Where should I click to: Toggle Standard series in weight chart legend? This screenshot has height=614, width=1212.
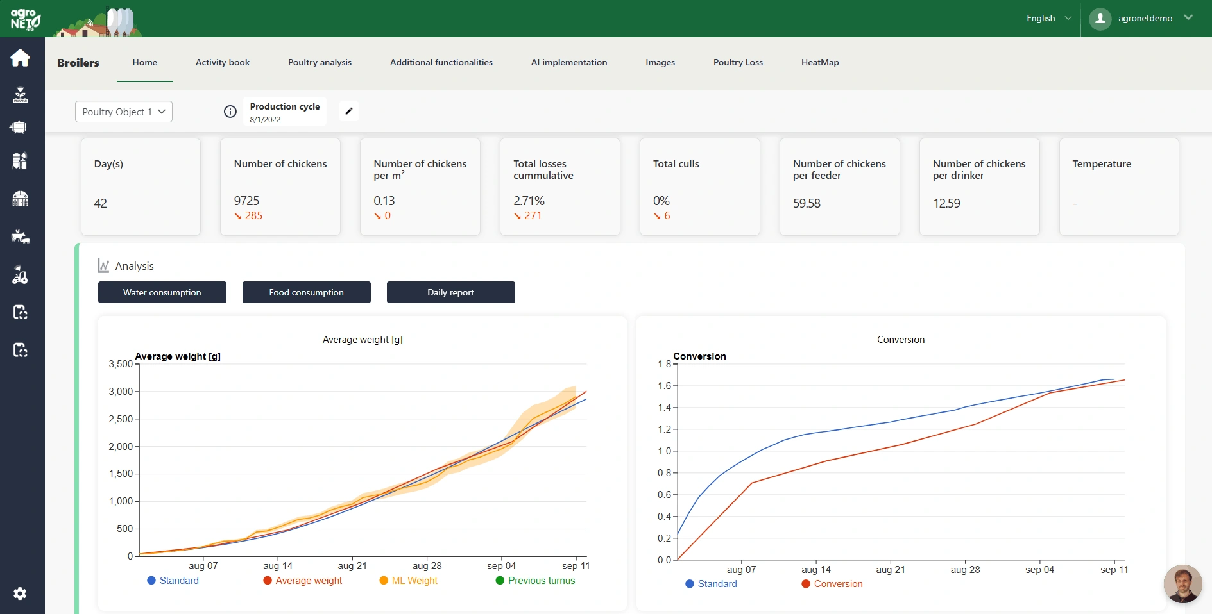173,581
